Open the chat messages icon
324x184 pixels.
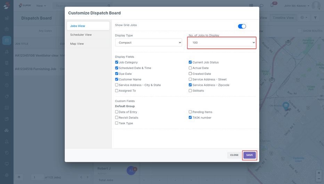point(261,6)
